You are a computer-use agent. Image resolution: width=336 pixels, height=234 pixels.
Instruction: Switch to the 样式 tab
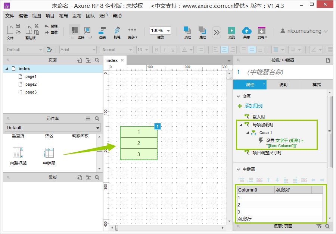[317, 85]
